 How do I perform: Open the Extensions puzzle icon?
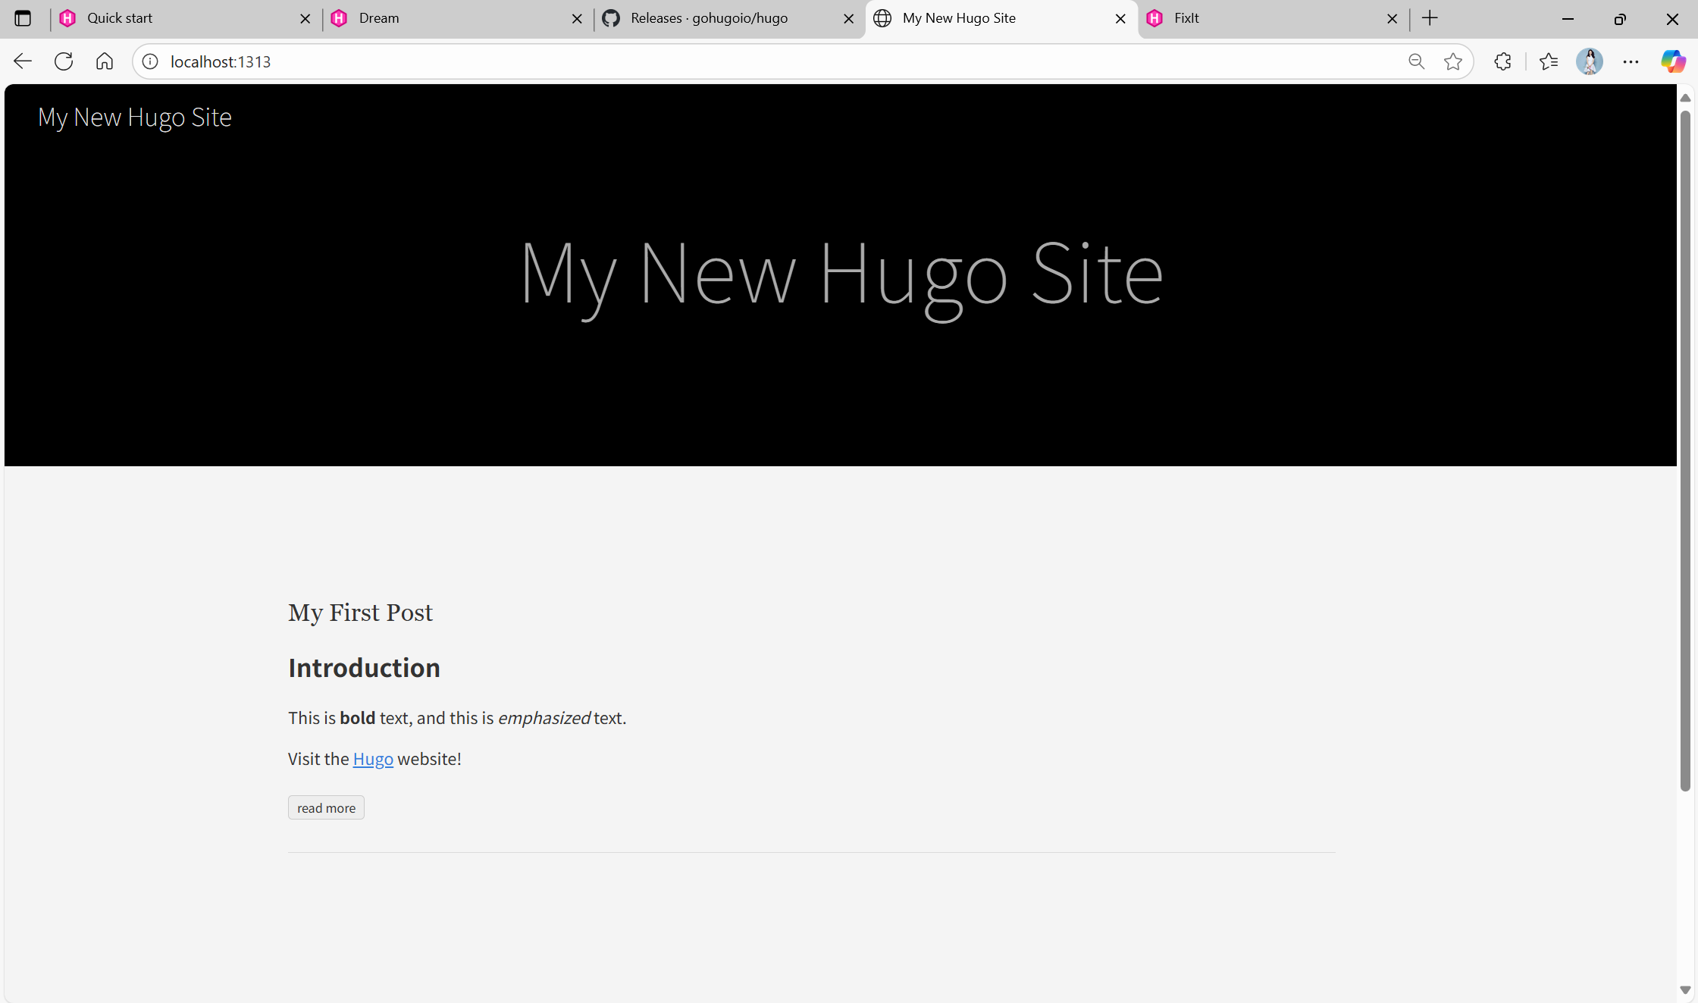click(1502, 61)
